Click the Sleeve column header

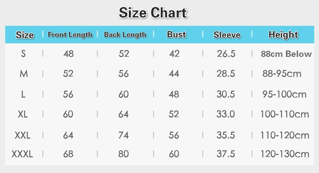(227, 35)
